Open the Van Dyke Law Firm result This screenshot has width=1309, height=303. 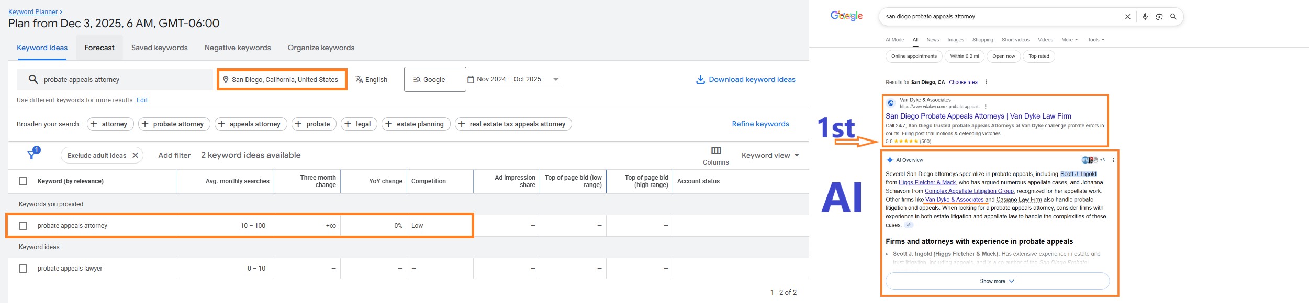[x=978, y=116]
